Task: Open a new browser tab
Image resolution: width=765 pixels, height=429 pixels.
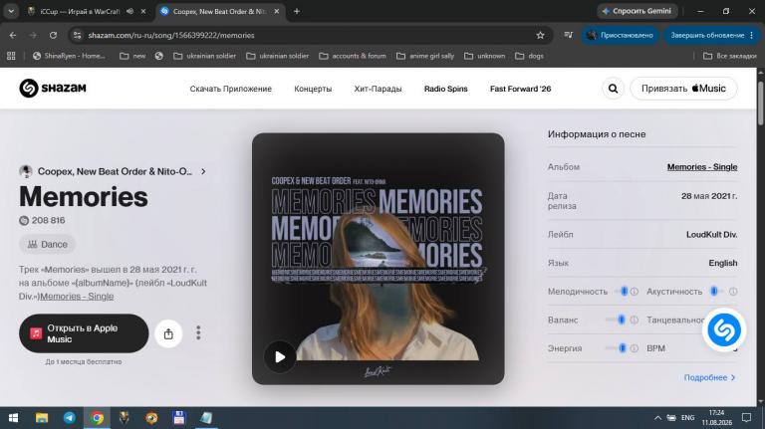Action: (x=297, y=11)
